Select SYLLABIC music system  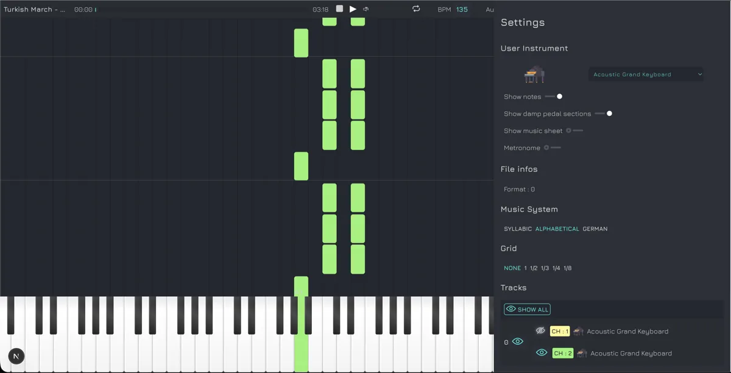tap(518, 229)
